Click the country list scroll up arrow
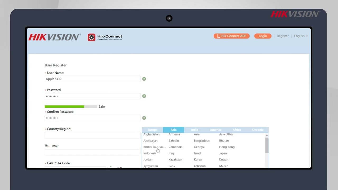 click(x=267, y=135)
